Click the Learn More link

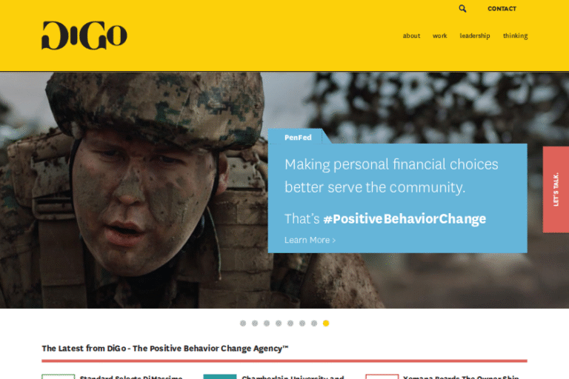point(310,240)
